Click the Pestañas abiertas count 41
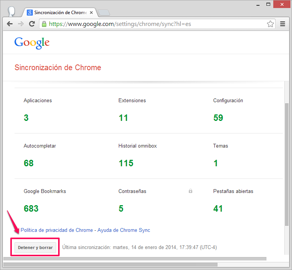The image size is (292, 270). [x=218, y=209]
